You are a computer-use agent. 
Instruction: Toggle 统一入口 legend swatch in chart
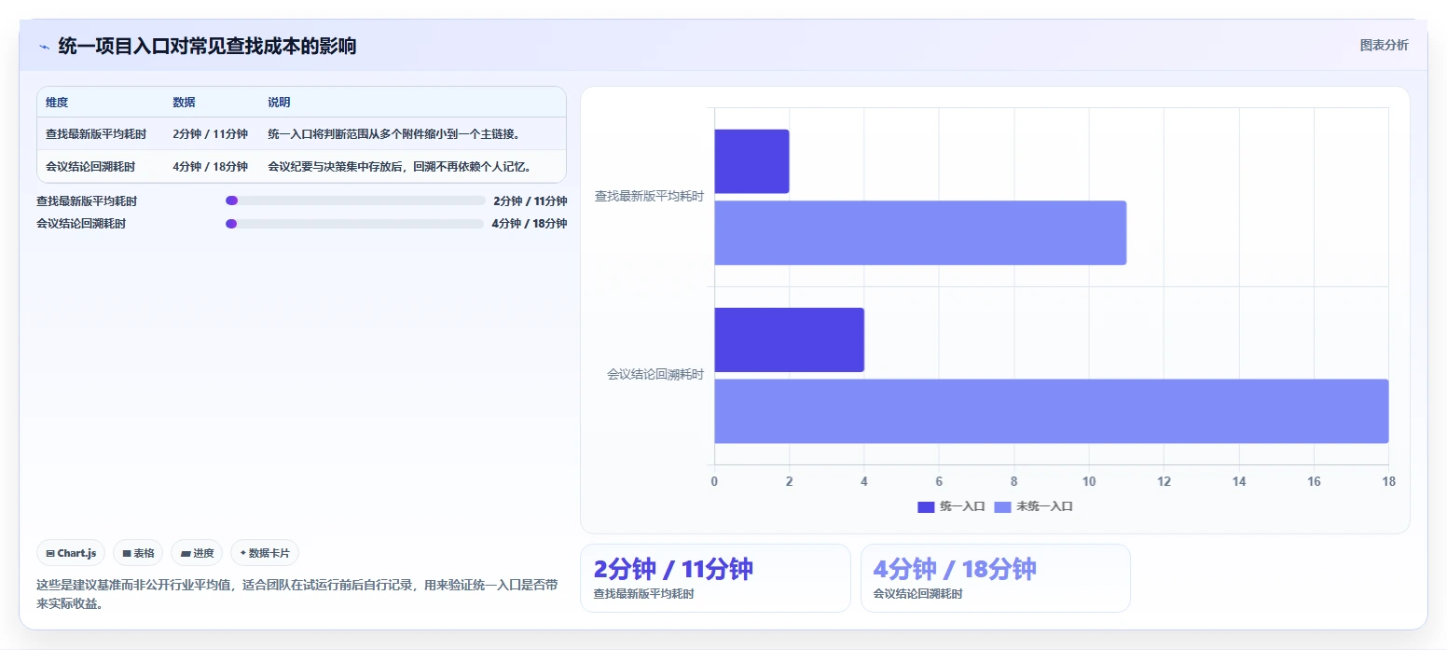click(x=926, y=506)
